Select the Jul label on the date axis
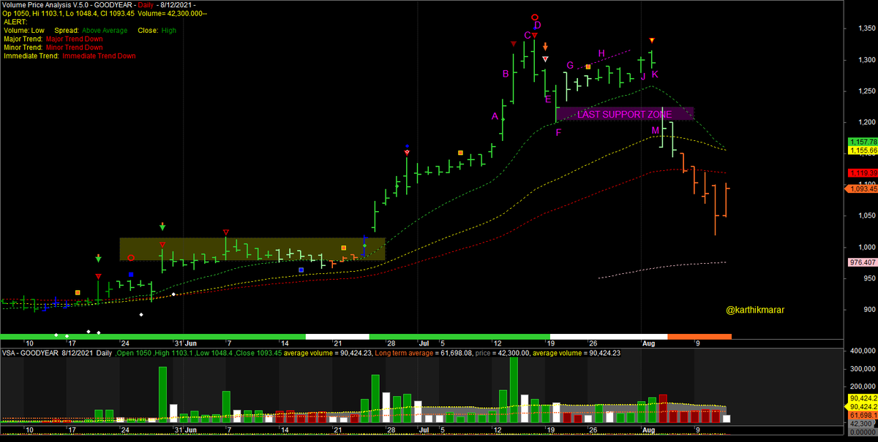The image size is (878, 442). 424,343
